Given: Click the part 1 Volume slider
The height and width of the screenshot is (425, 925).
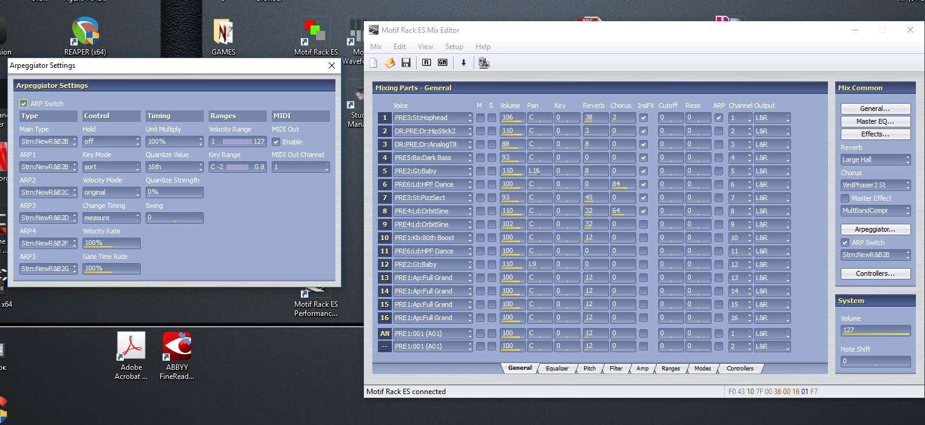Looking at the screenshot, I should pos(513,118).
